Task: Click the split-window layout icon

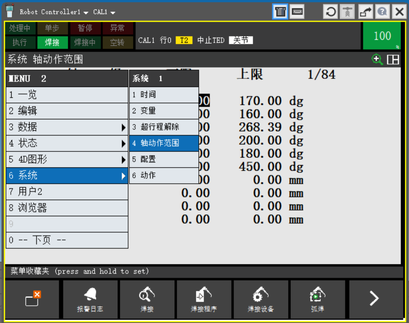Action: pos(393,59)
